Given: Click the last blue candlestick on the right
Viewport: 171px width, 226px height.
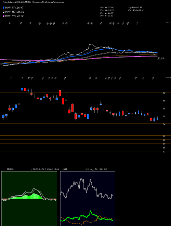Looking at the screenshot, I should tap(157, 119).
